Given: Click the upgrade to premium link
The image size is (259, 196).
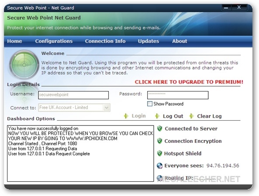Looking at the screenshot, I should pos(189,82).
